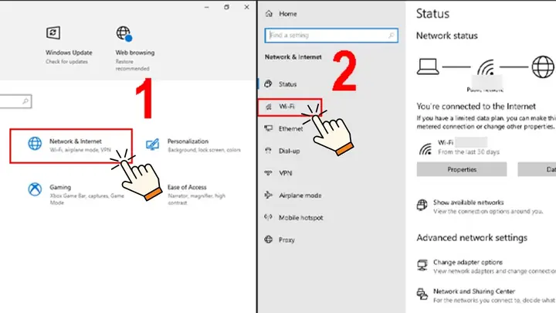This screenshot has width=556, height=313.
Task: Select VPN label in sidebar
Action: [286, 173]
